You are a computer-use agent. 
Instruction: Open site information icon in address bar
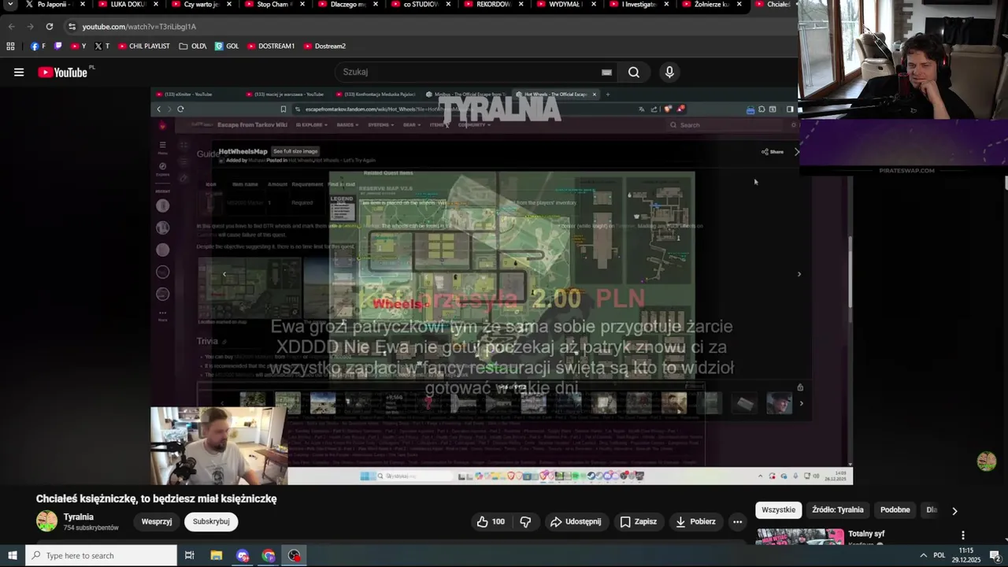72,27
